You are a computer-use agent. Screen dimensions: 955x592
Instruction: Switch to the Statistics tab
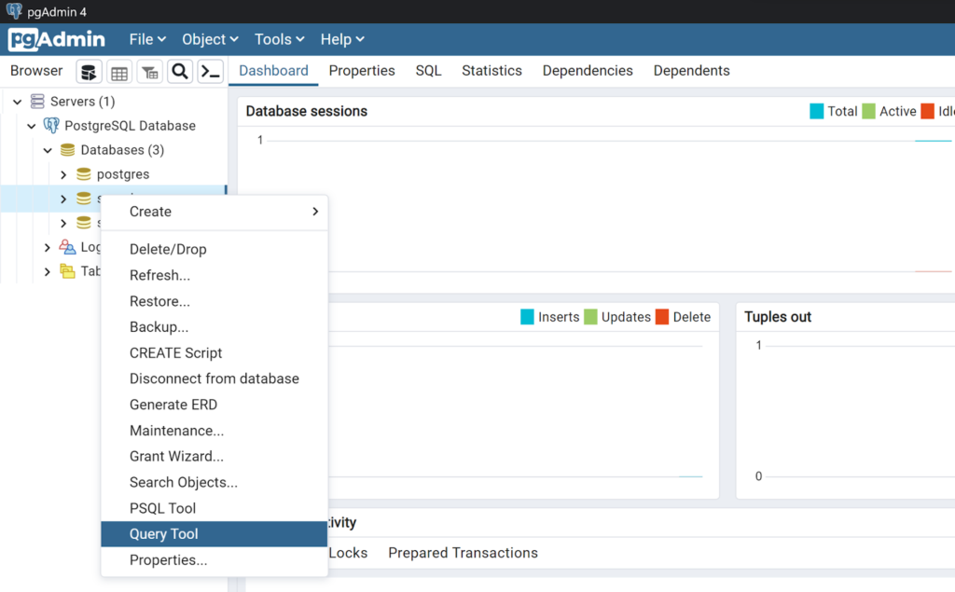tap(491, 70)
